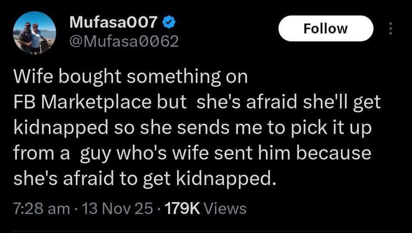Viewport: 412px width, 233px height.
Task: Click the Mufasa007 display name
Action: click(114, 22)
